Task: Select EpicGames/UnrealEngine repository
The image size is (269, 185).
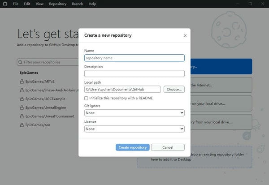Action: click(x=46, y=108)
